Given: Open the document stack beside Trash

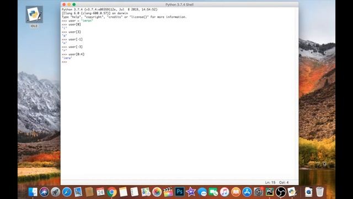Looking at the screenshot, I should click(x=308, y=192).
